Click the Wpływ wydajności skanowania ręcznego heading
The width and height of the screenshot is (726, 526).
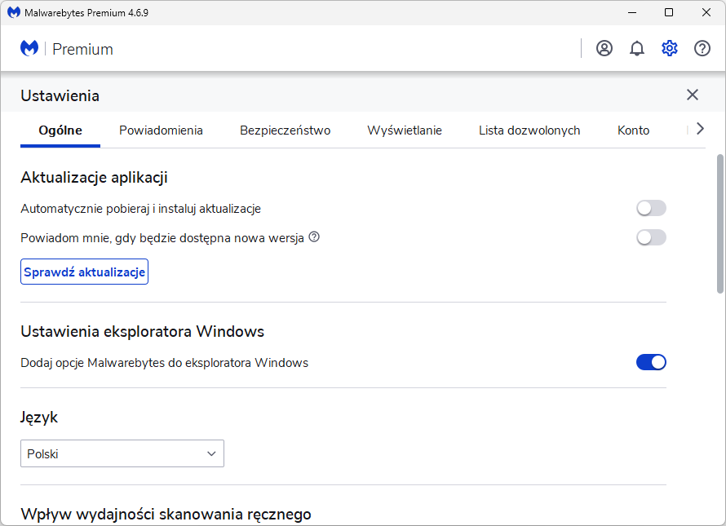(x=166, y=514)
